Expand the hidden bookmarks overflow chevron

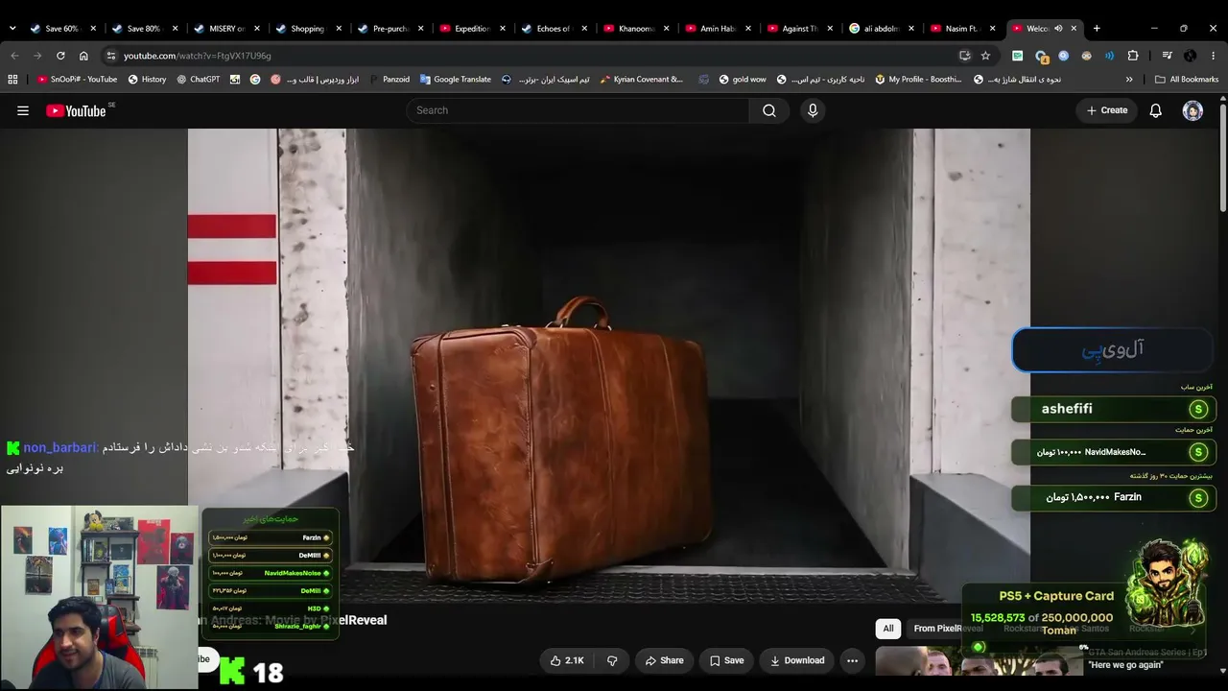pos(1129,80)
